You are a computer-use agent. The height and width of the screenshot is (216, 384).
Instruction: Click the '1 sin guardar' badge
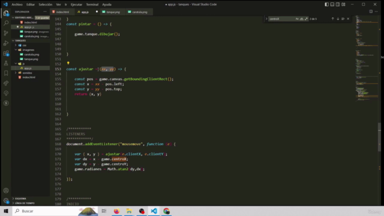click(x=42, y=17)
